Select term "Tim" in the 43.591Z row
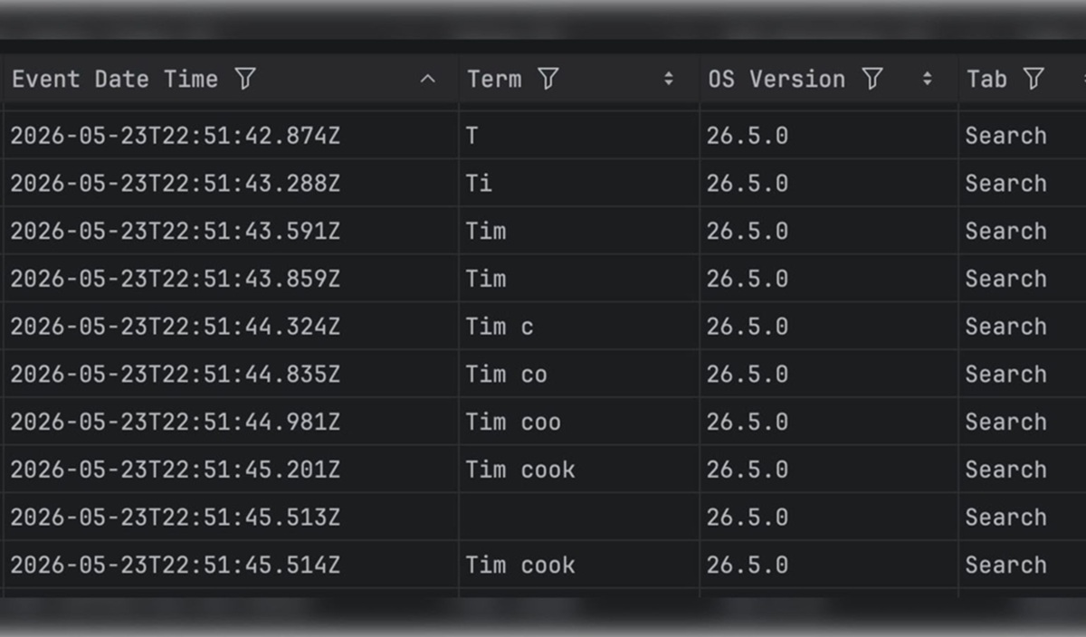This screenshot has width=1086, height=637. [x=486, y=232]
